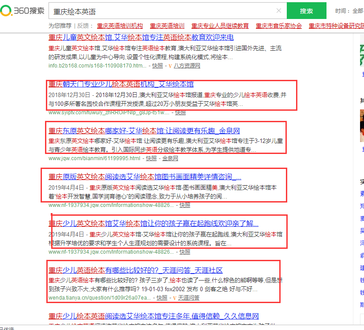
Task: Open 快照 for the info.b2b168.com result
Action: coord(158,66)
